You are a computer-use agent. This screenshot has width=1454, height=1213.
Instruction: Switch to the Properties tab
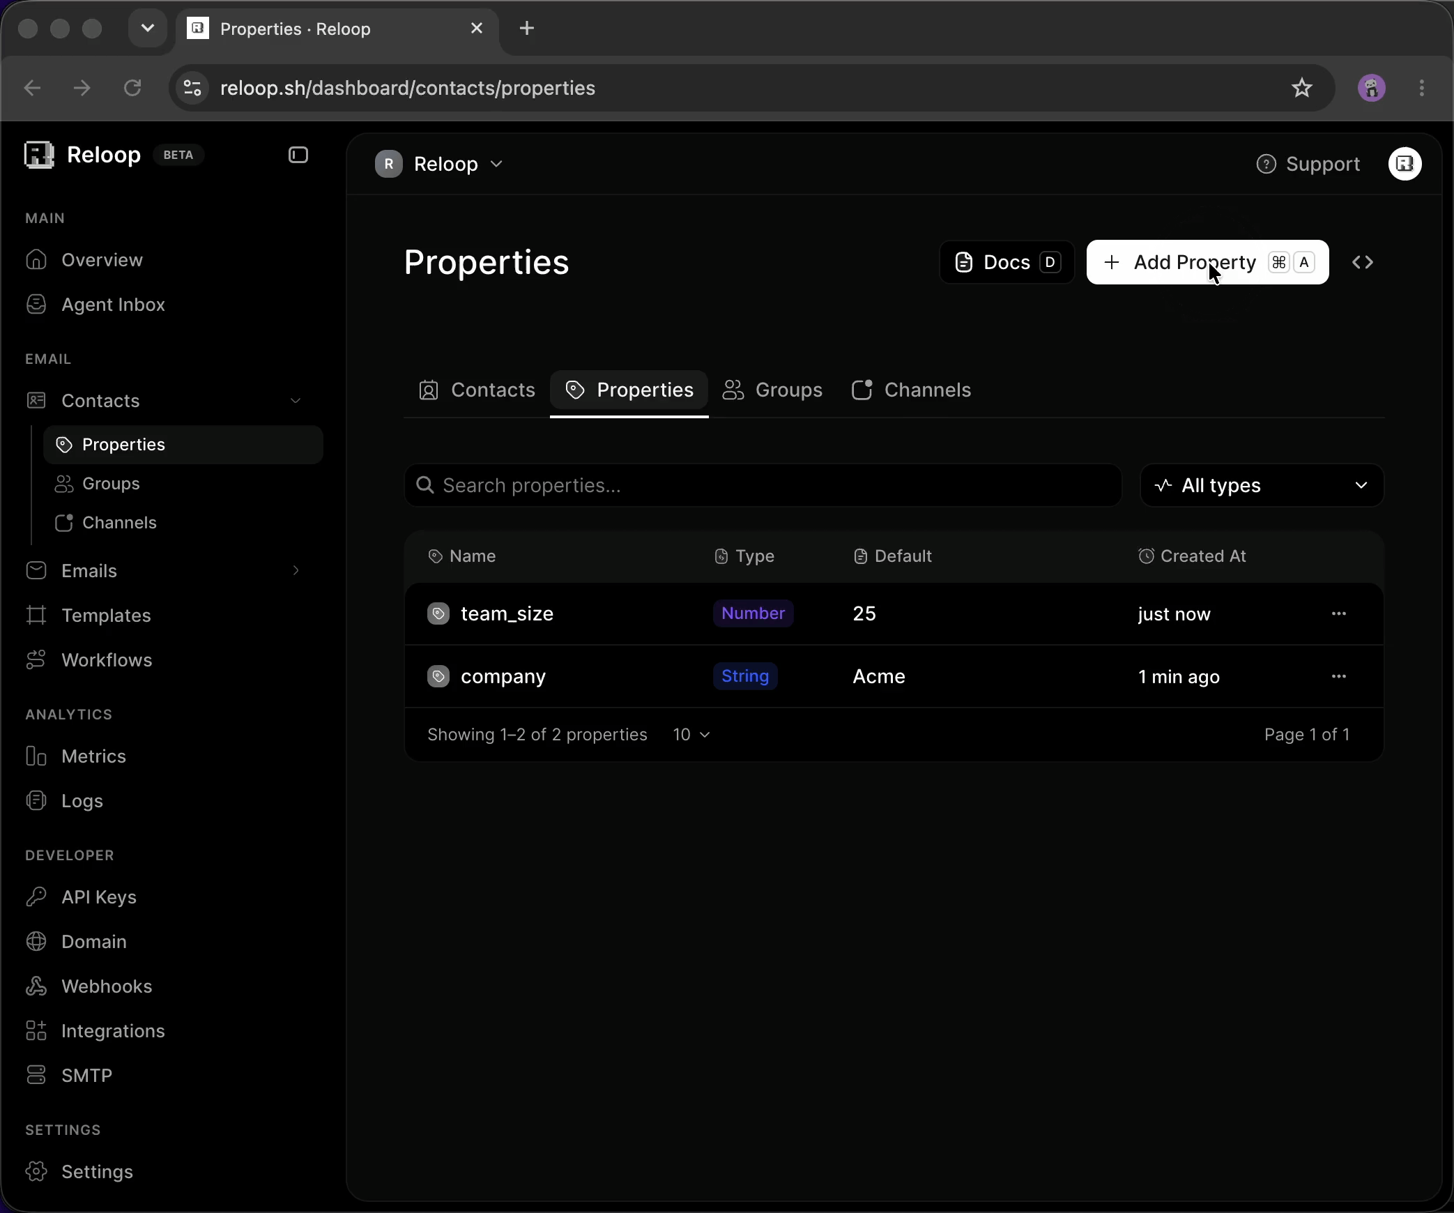click(x=629, y=390)
